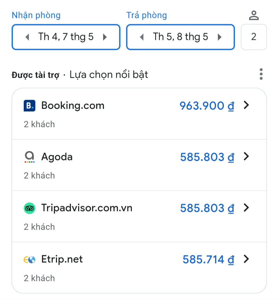The image size is (278, 299).
Task: Select the Agoda price 585.803 ₫
Action: (207, 157)
